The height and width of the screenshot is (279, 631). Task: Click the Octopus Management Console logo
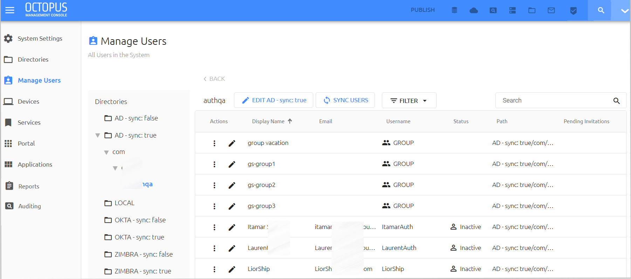point(46,9)
